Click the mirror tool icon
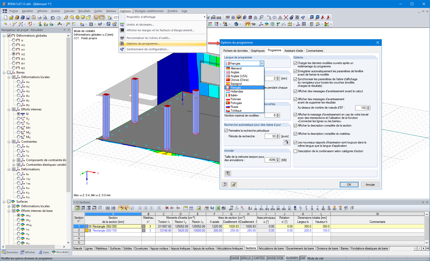Viewport: 430px width, 261px height. pos(280,17)
